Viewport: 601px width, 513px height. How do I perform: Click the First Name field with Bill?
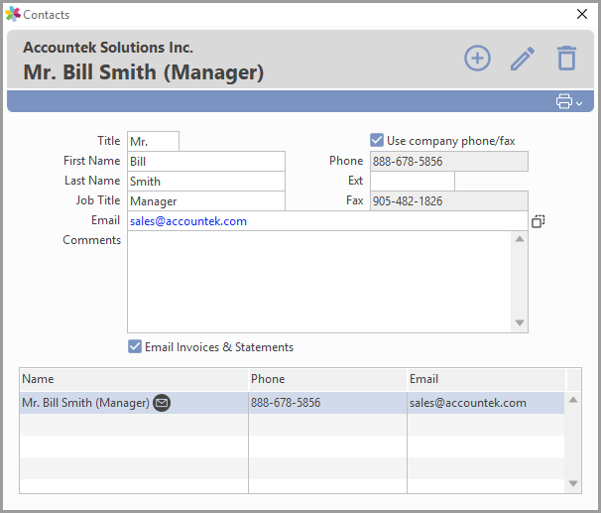[x=206, y=161]
